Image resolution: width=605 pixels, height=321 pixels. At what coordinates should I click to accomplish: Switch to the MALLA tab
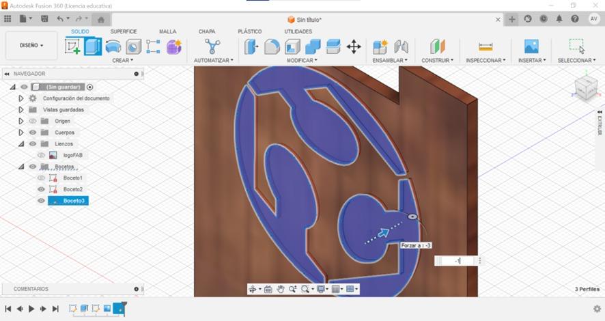click(168, 31)
